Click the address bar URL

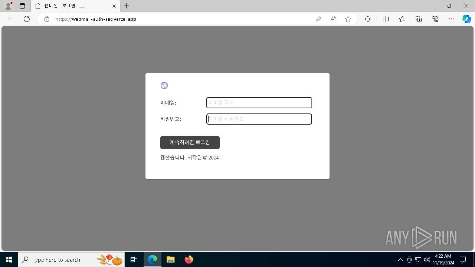[x=96, y=19]
